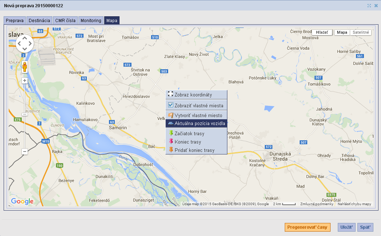Switch map type to Mapa
This screenshot has height=236, width=381.
coord(342,32)
